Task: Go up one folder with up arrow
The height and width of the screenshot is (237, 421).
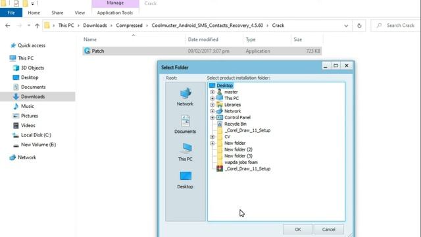Action: [x=37, y=26]
